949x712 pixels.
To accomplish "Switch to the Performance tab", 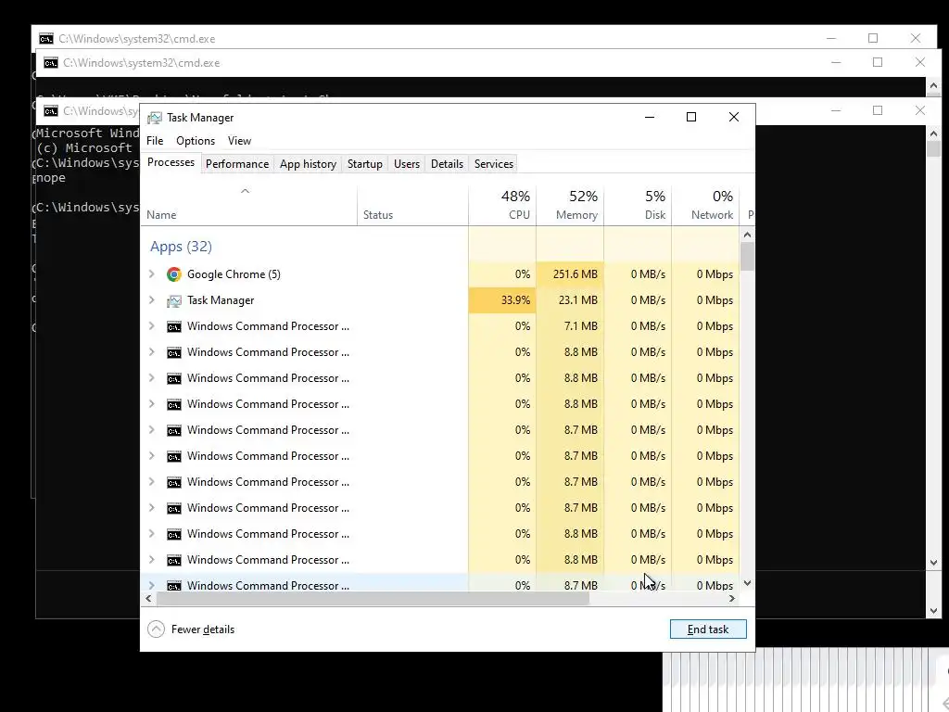I will click(x=237, y=164).
